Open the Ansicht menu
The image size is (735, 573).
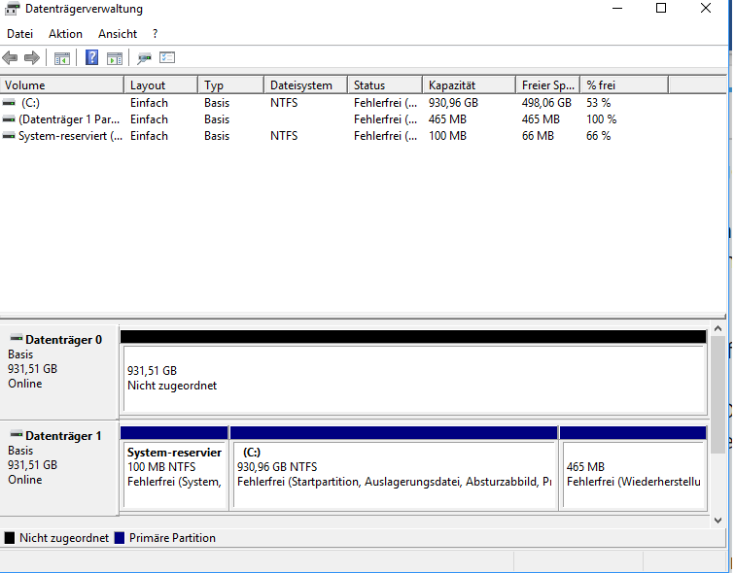(x=118, y=34)
